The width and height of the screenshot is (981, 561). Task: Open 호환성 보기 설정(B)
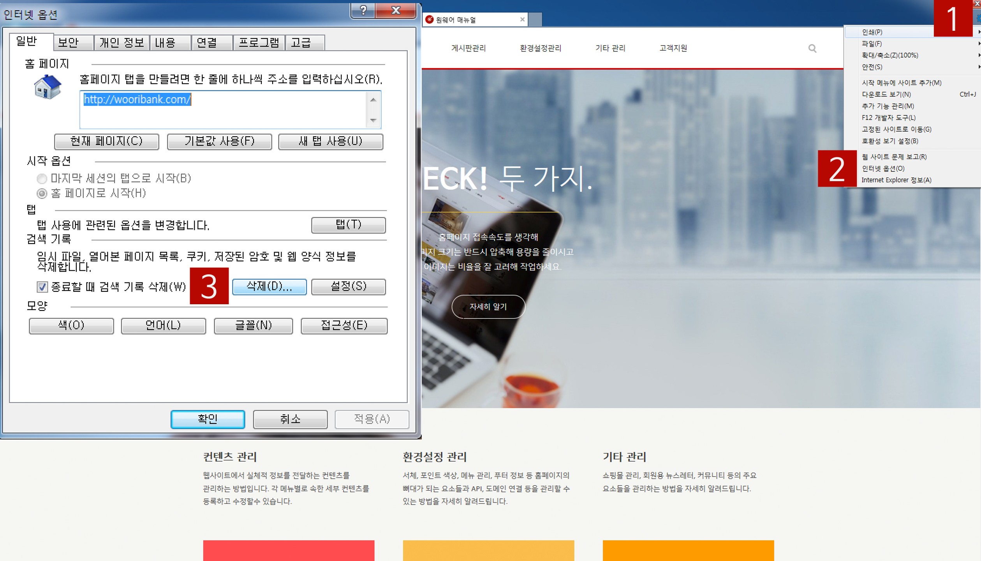(912, 141)
